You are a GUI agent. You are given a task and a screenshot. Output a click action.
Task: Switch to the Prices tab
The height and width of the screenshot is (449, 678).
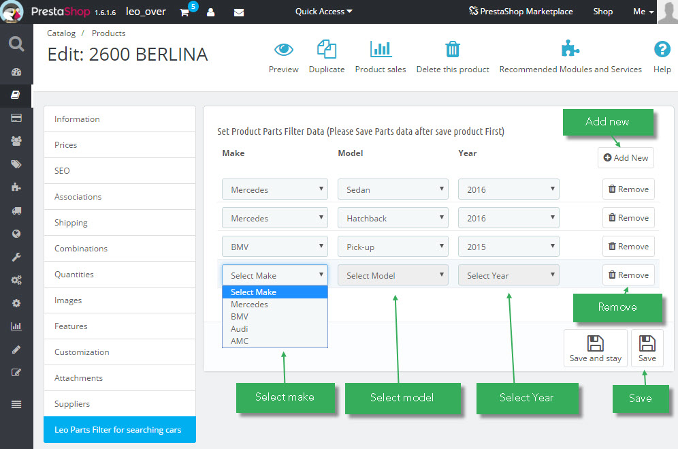pos(120,145)
